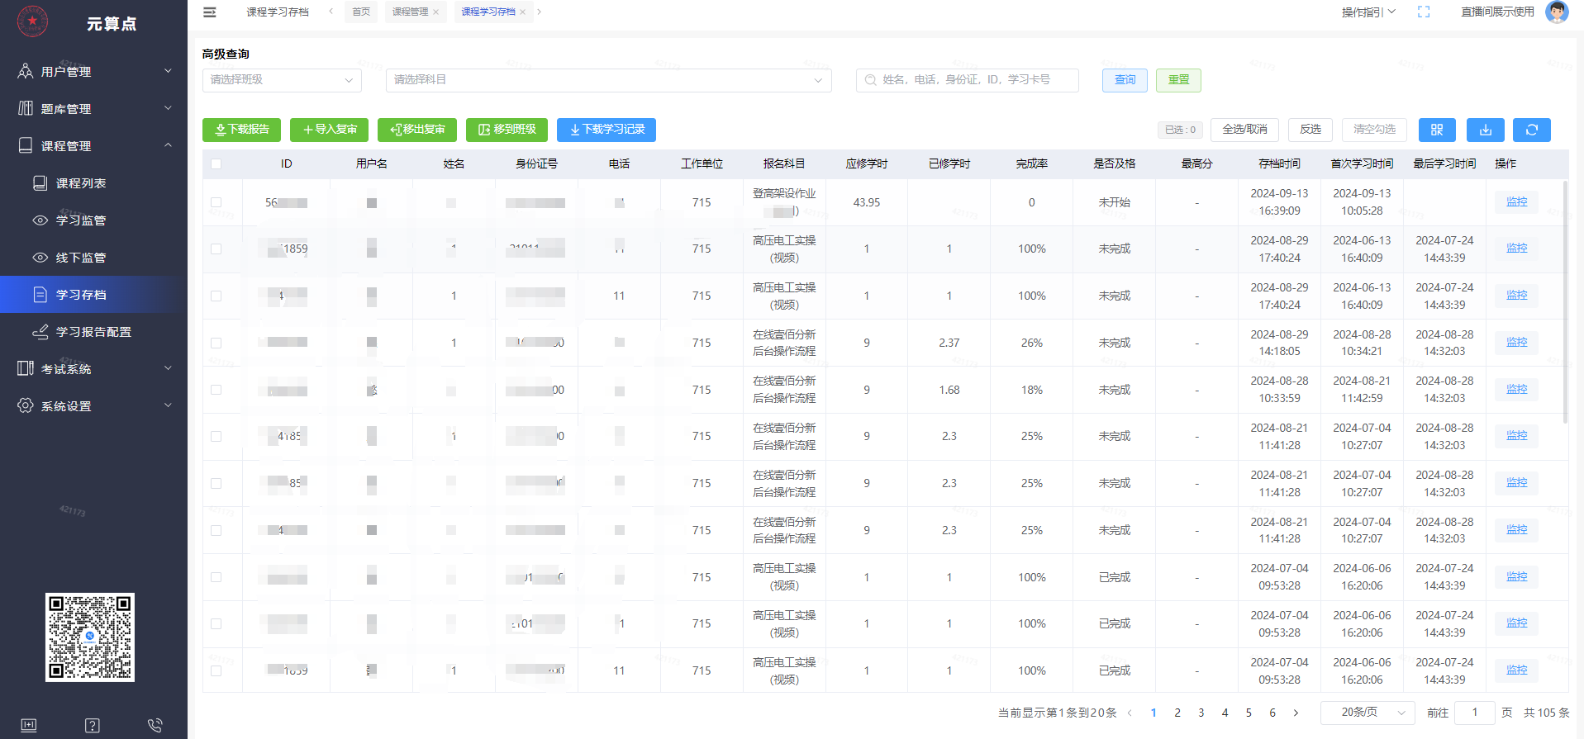Check the row for 登高架设作业
This screenshot has width=1584, height=739.
(216, 202)
